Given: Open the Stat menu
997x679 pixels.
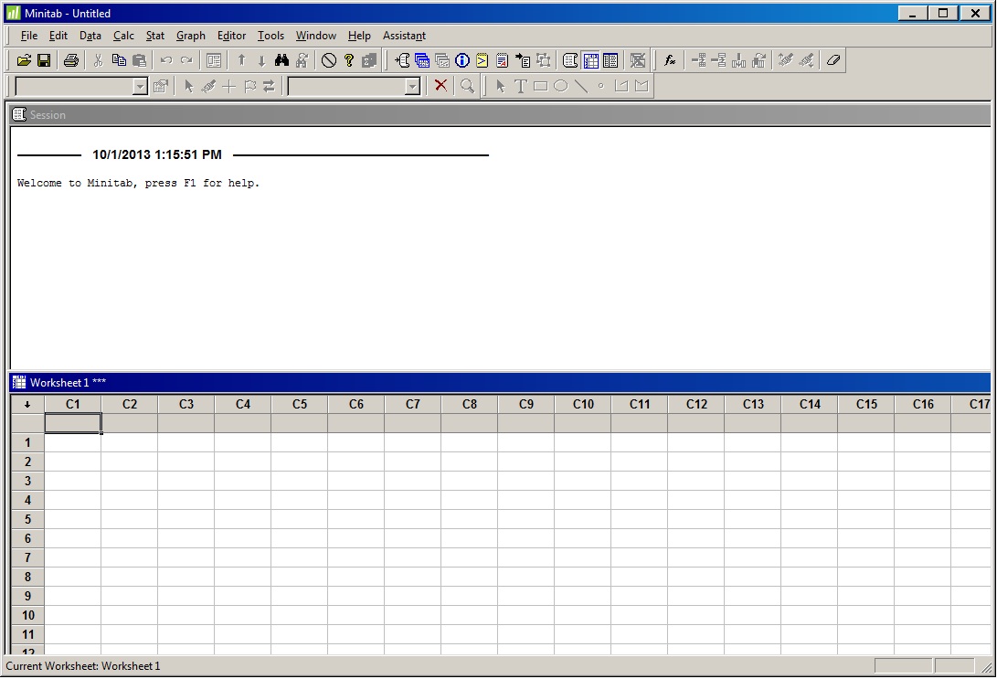Looking at the screenshot, I should point(155,36).
